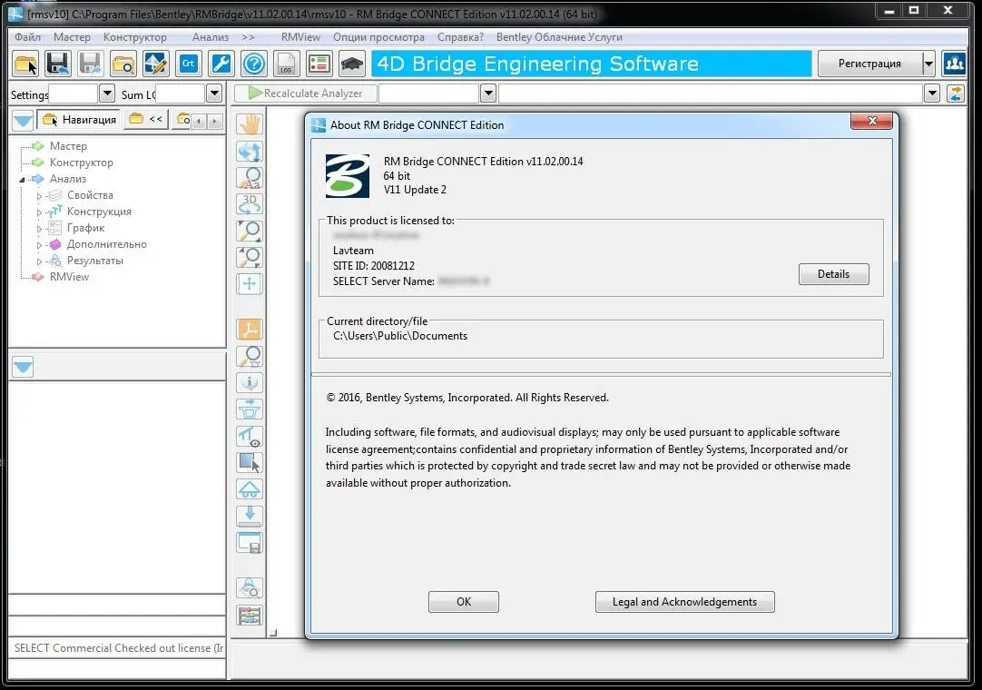Viewport: 982px width, 690px height.
Task: Click the magnifier with Aa text icon
Action: point(250,178)
